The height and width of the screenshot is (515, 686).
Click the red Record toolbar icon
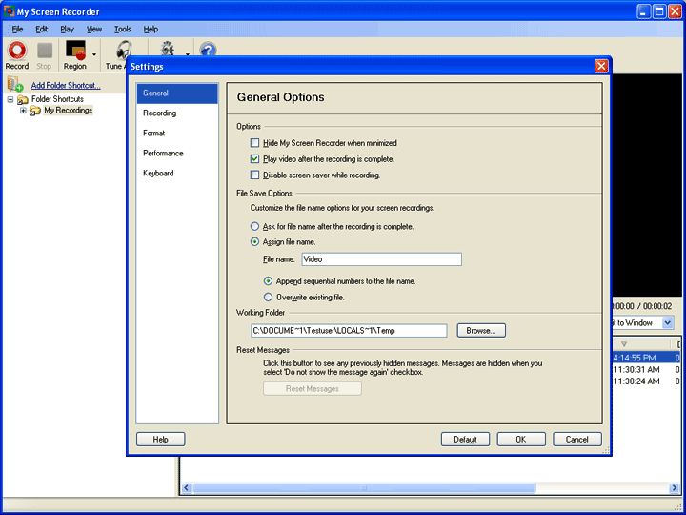[16, 50]
